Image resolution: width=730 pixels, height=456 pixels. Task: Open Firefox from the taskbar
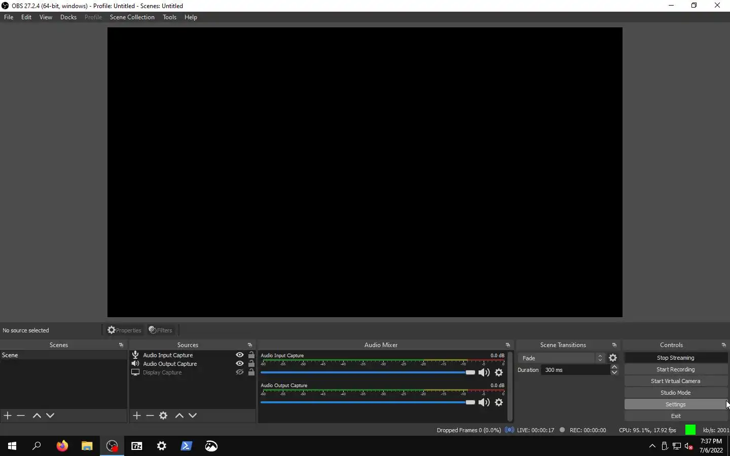62,446
